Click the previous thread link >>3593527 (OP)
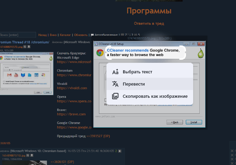This screenshot has height=165, width=236. (x=98, y=136)
